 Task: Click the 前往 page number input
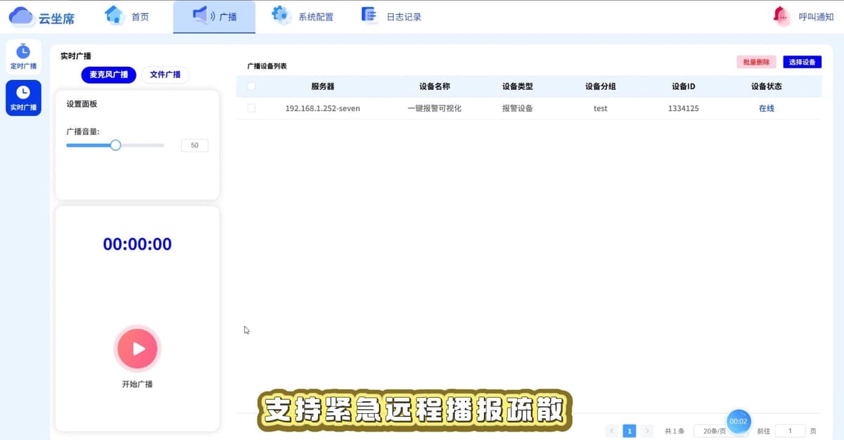[x=791, y=431]
